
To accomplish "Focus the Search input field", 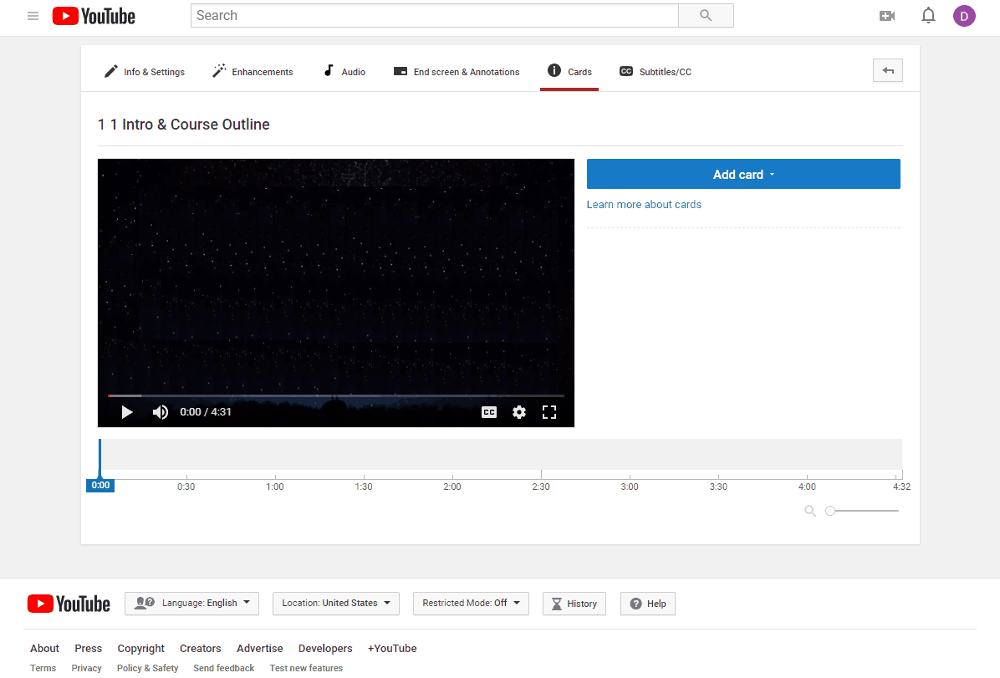I will 434,15.
